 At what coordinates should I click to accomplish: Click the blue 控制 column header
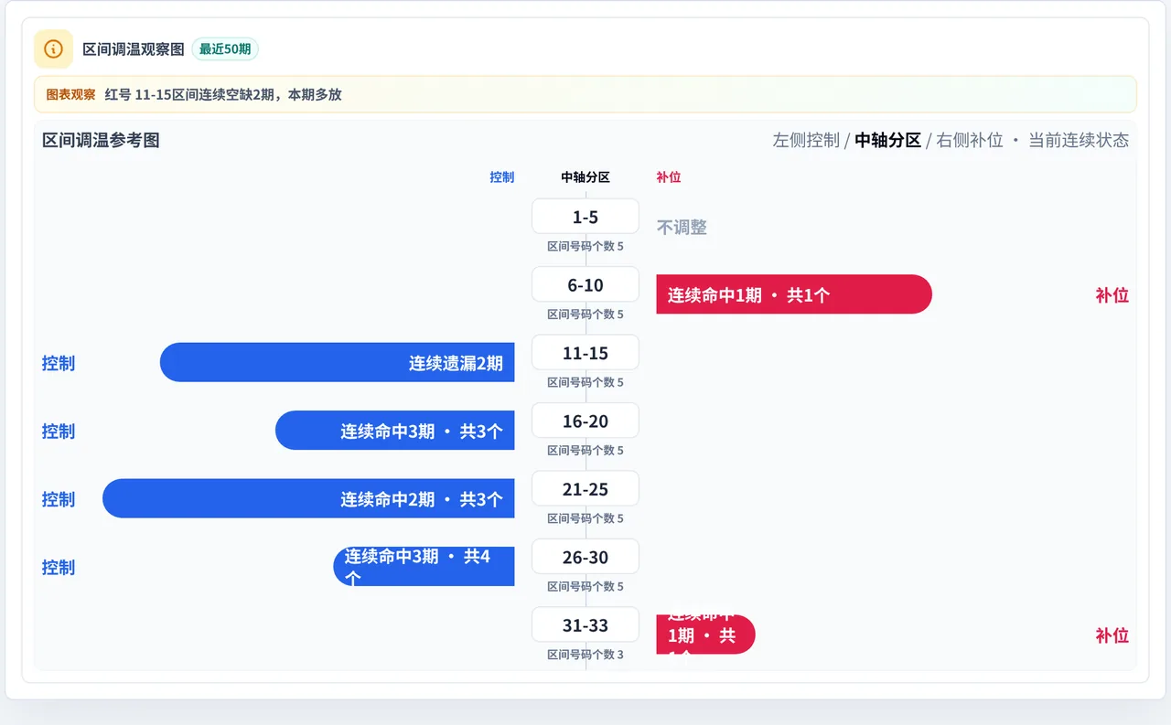[502, 177]
